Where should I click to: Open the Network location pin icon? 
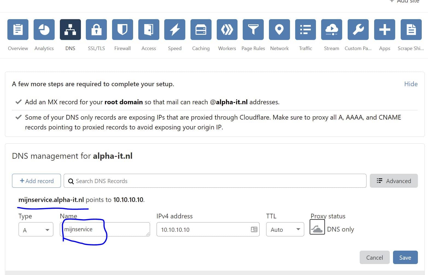[x=279, y=30]
